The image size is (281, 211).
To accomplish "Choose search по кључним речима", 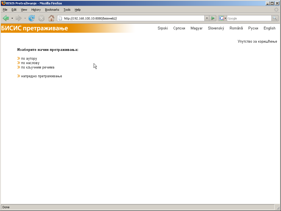I will click(x=38, y=67).
